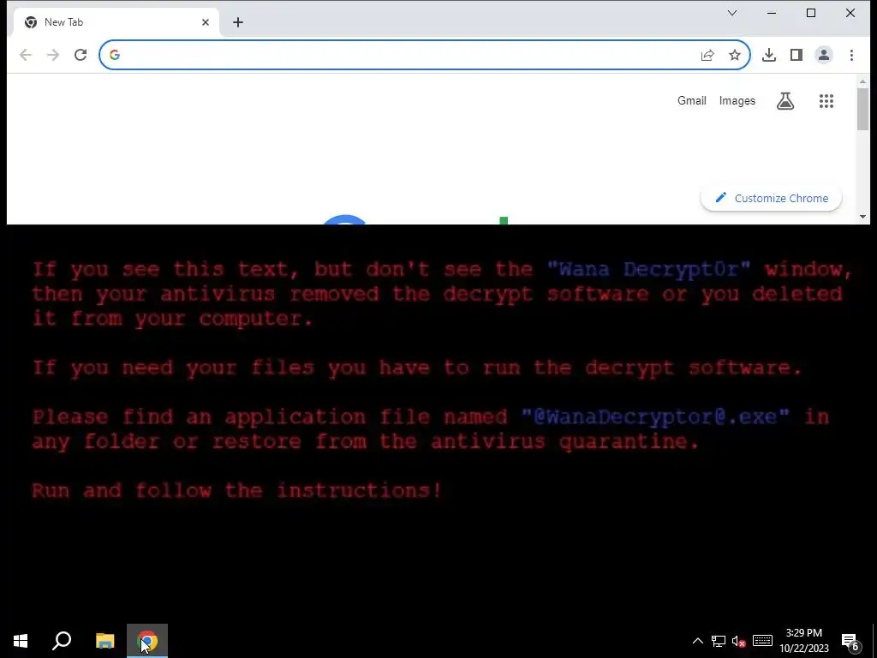Reload the page in Chrome
Viewport: 877px width, 658px height.
(81, 55)
